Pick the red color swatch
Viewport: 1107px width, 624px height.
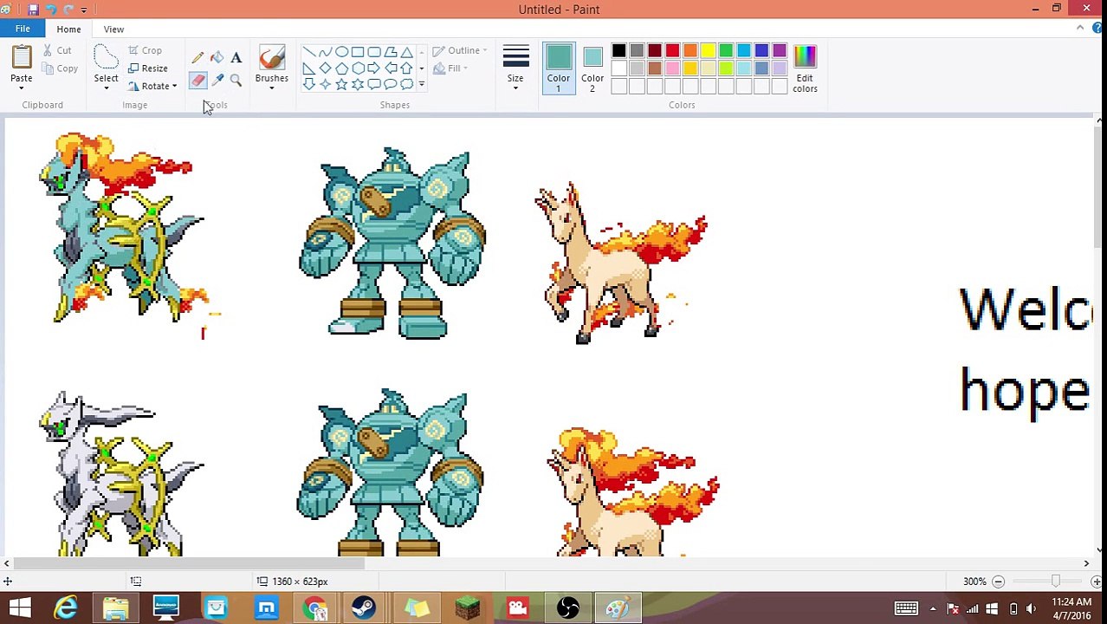click(x=673, y=52)
